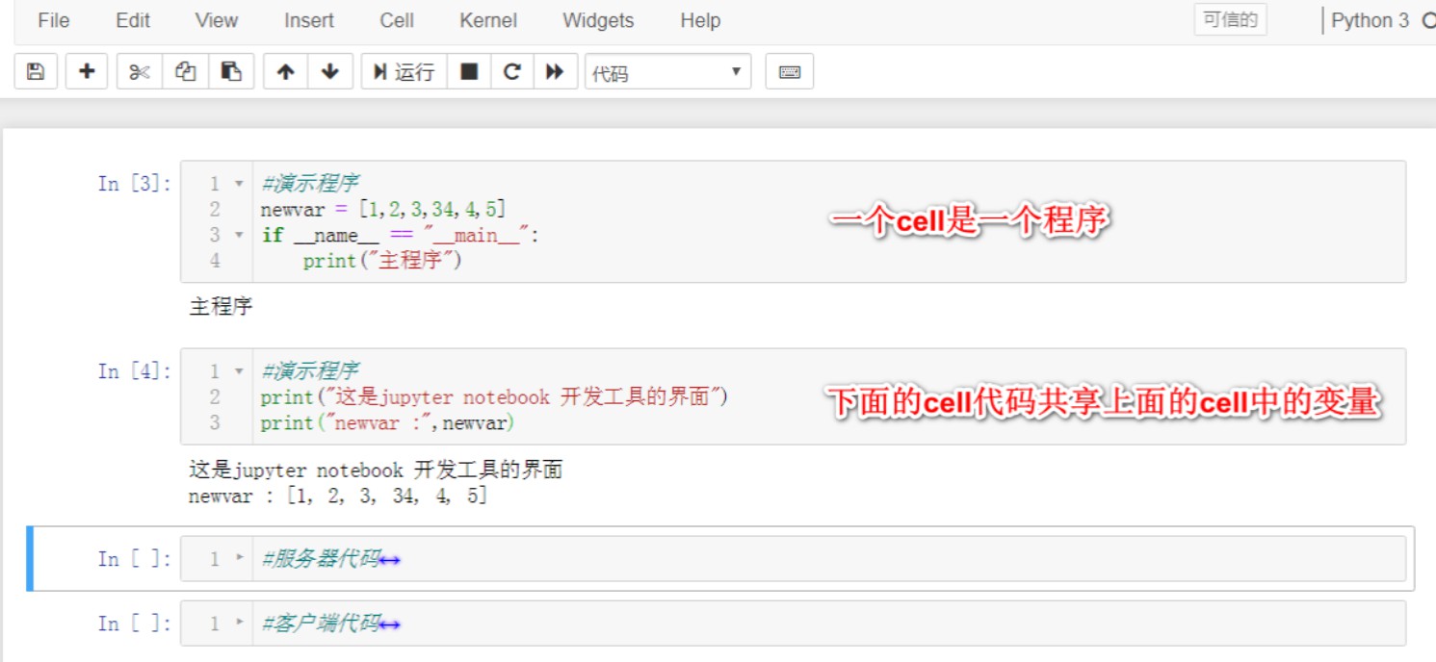Click the print("主程序") code line
1436x662 pixels.
click(x=382, y=261)
